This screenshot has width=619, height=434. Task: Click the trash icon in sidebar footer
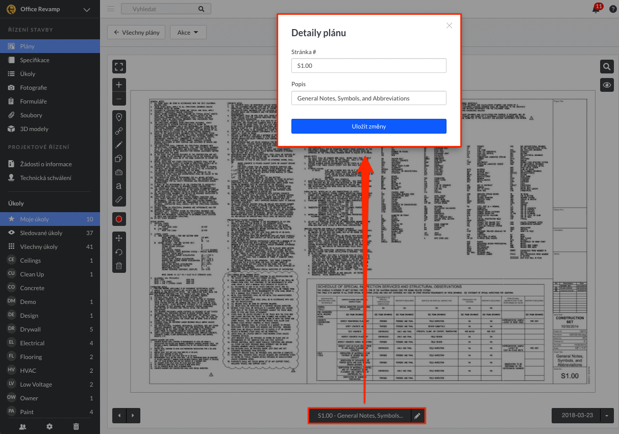click(x=76, y=426)
